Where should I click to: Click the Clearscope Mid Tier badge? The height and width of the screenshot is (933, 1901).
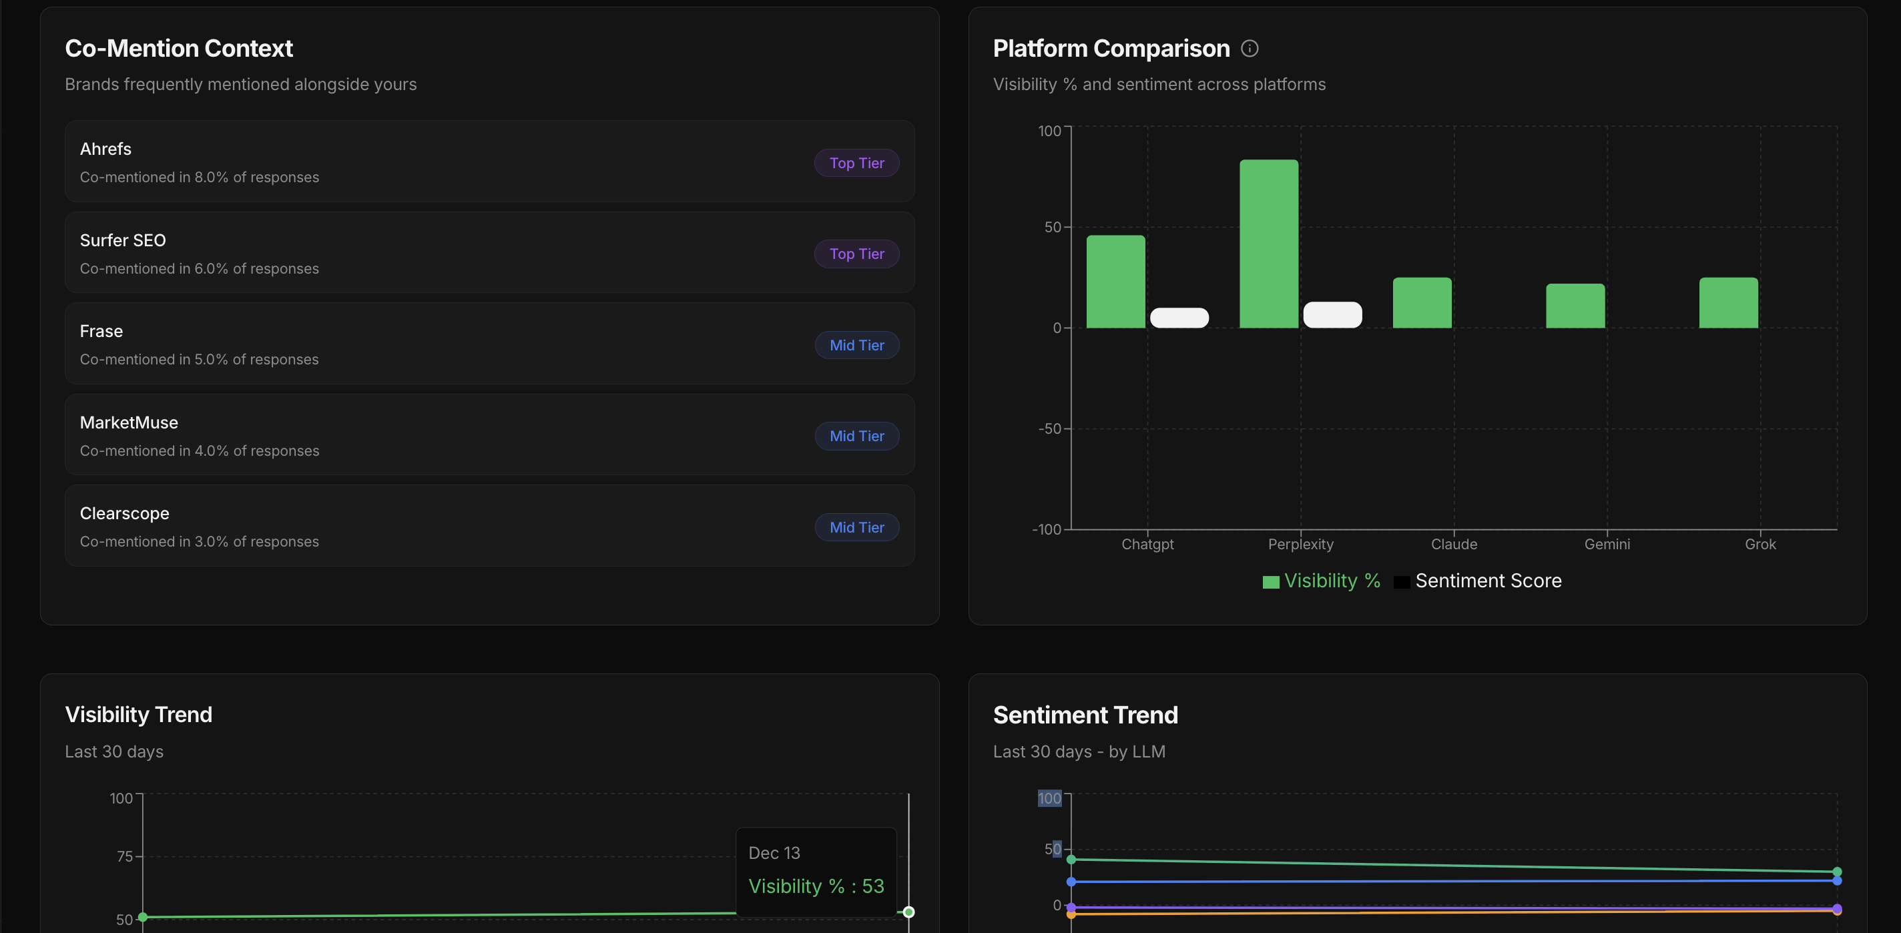click(856, 528)
